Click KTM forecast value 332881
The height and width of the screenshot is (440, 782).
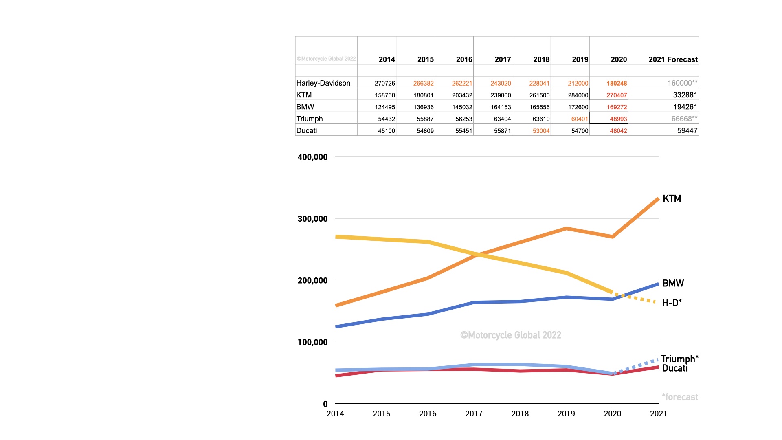[685, 95]
